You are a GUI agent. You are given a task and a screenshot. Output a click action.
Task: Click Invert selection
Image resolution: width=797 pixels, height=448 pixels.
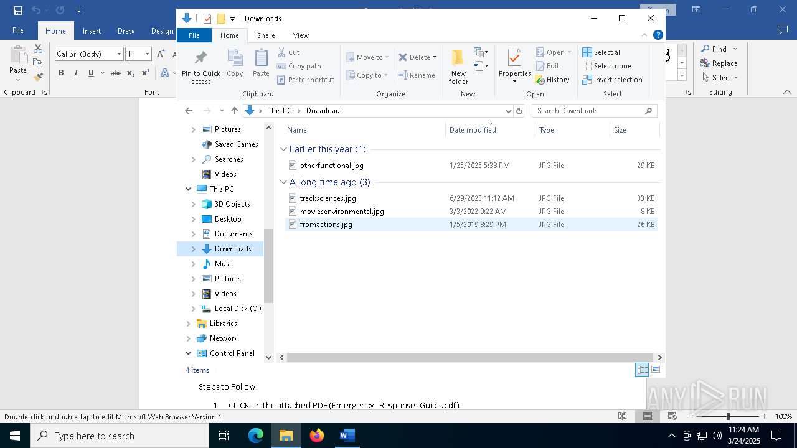click(612, 80)
